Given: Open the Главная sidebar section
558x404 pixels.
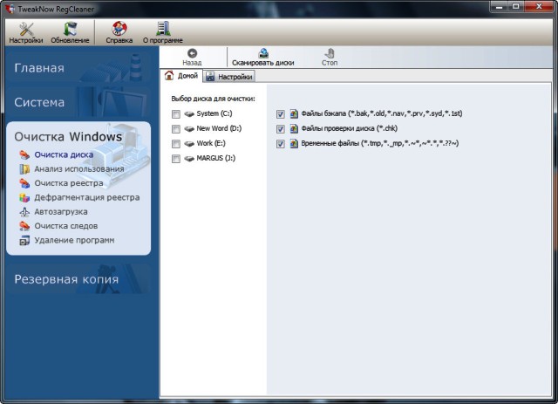Looking at the screenshot, I should coord(78,68).
